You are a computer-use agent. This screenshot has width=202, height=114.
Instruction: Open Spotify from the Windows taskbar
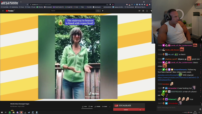point(10,112)
